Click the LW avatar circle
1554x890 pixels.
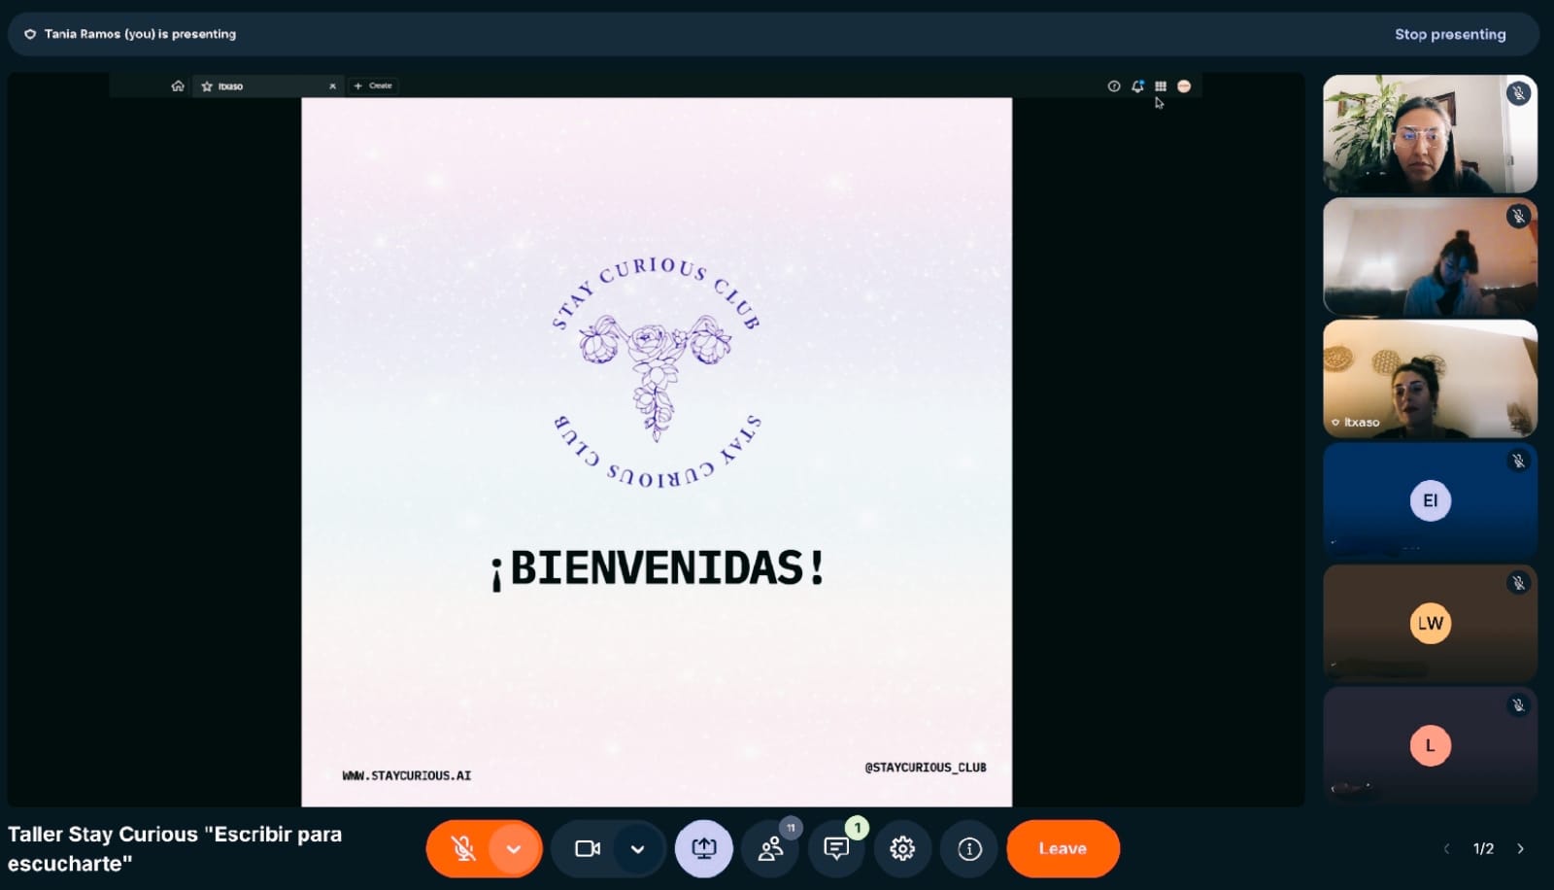(x=1430, y=623)
